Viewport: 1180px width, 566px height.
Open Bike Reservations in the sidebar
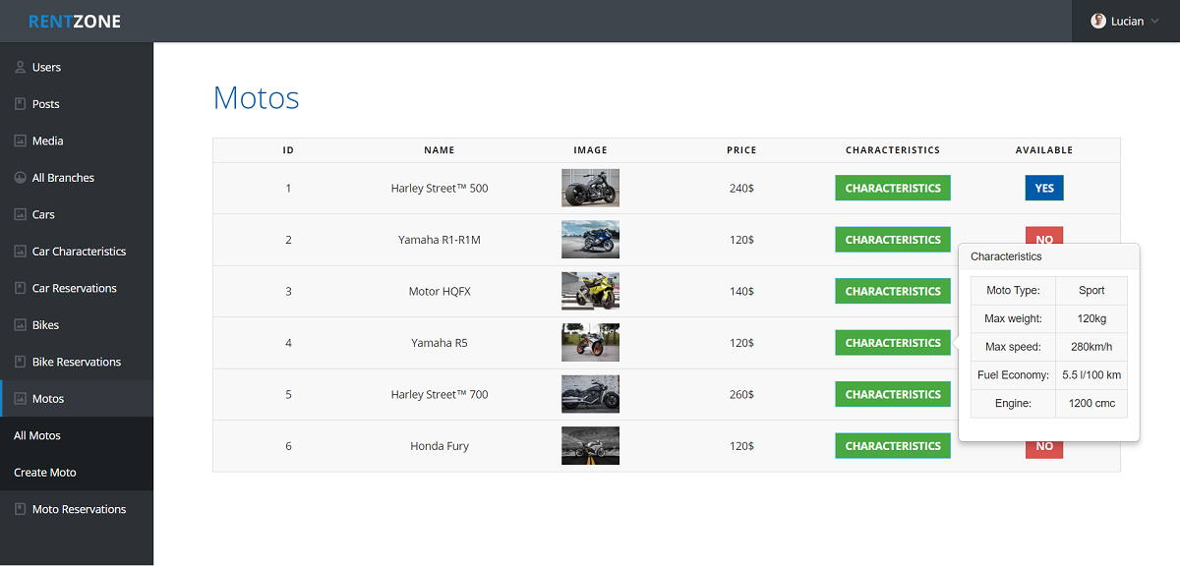[76, 363]
